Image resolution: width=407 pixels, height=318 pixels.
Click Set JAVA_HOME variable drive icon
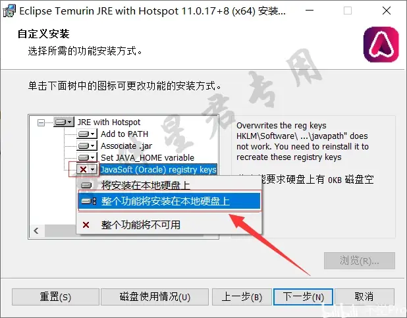coord(84,157)
